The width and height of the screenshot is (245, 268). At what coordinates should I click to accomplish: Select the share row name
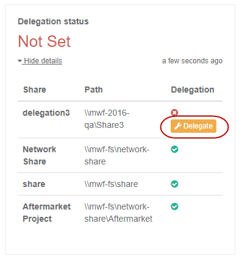[x=34, y=184]
